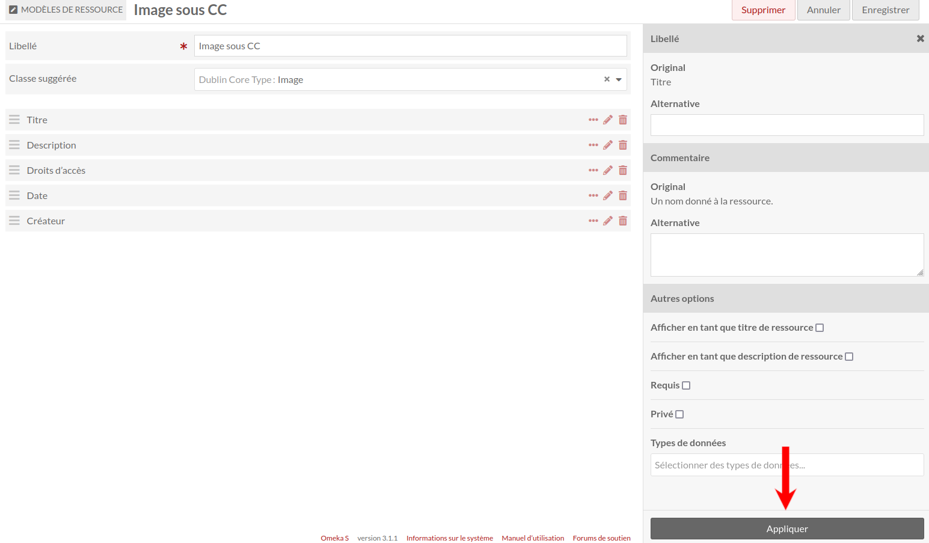Click the Enregistrer button
The width and height of the screenshot is (929, 543).
tap(886, 10)
